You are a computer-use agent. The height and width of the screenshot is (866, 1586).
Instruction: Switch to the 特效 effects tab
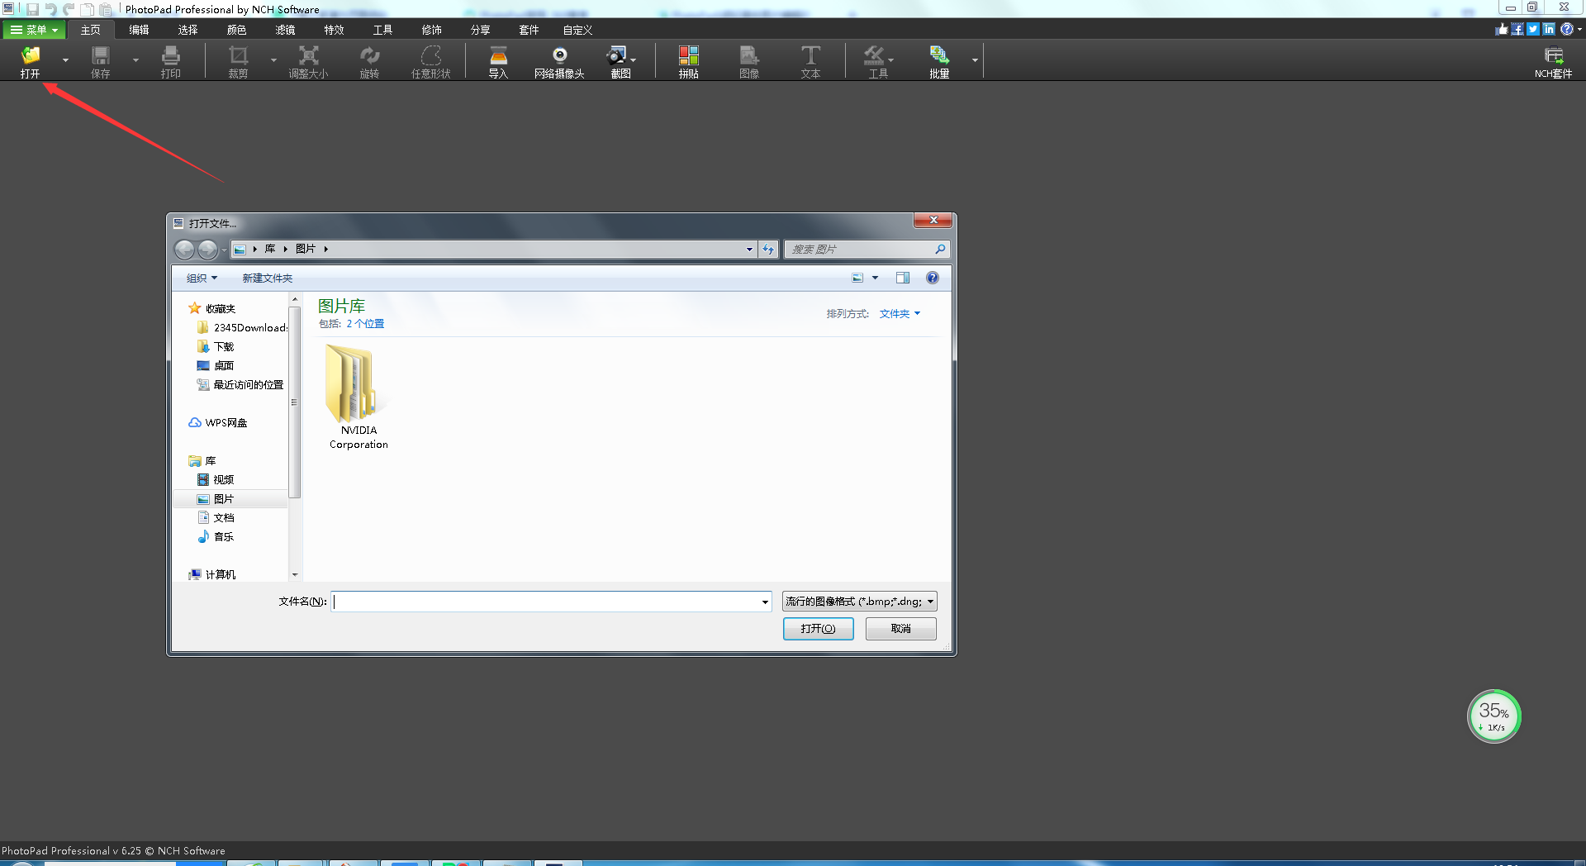(334, 30)
